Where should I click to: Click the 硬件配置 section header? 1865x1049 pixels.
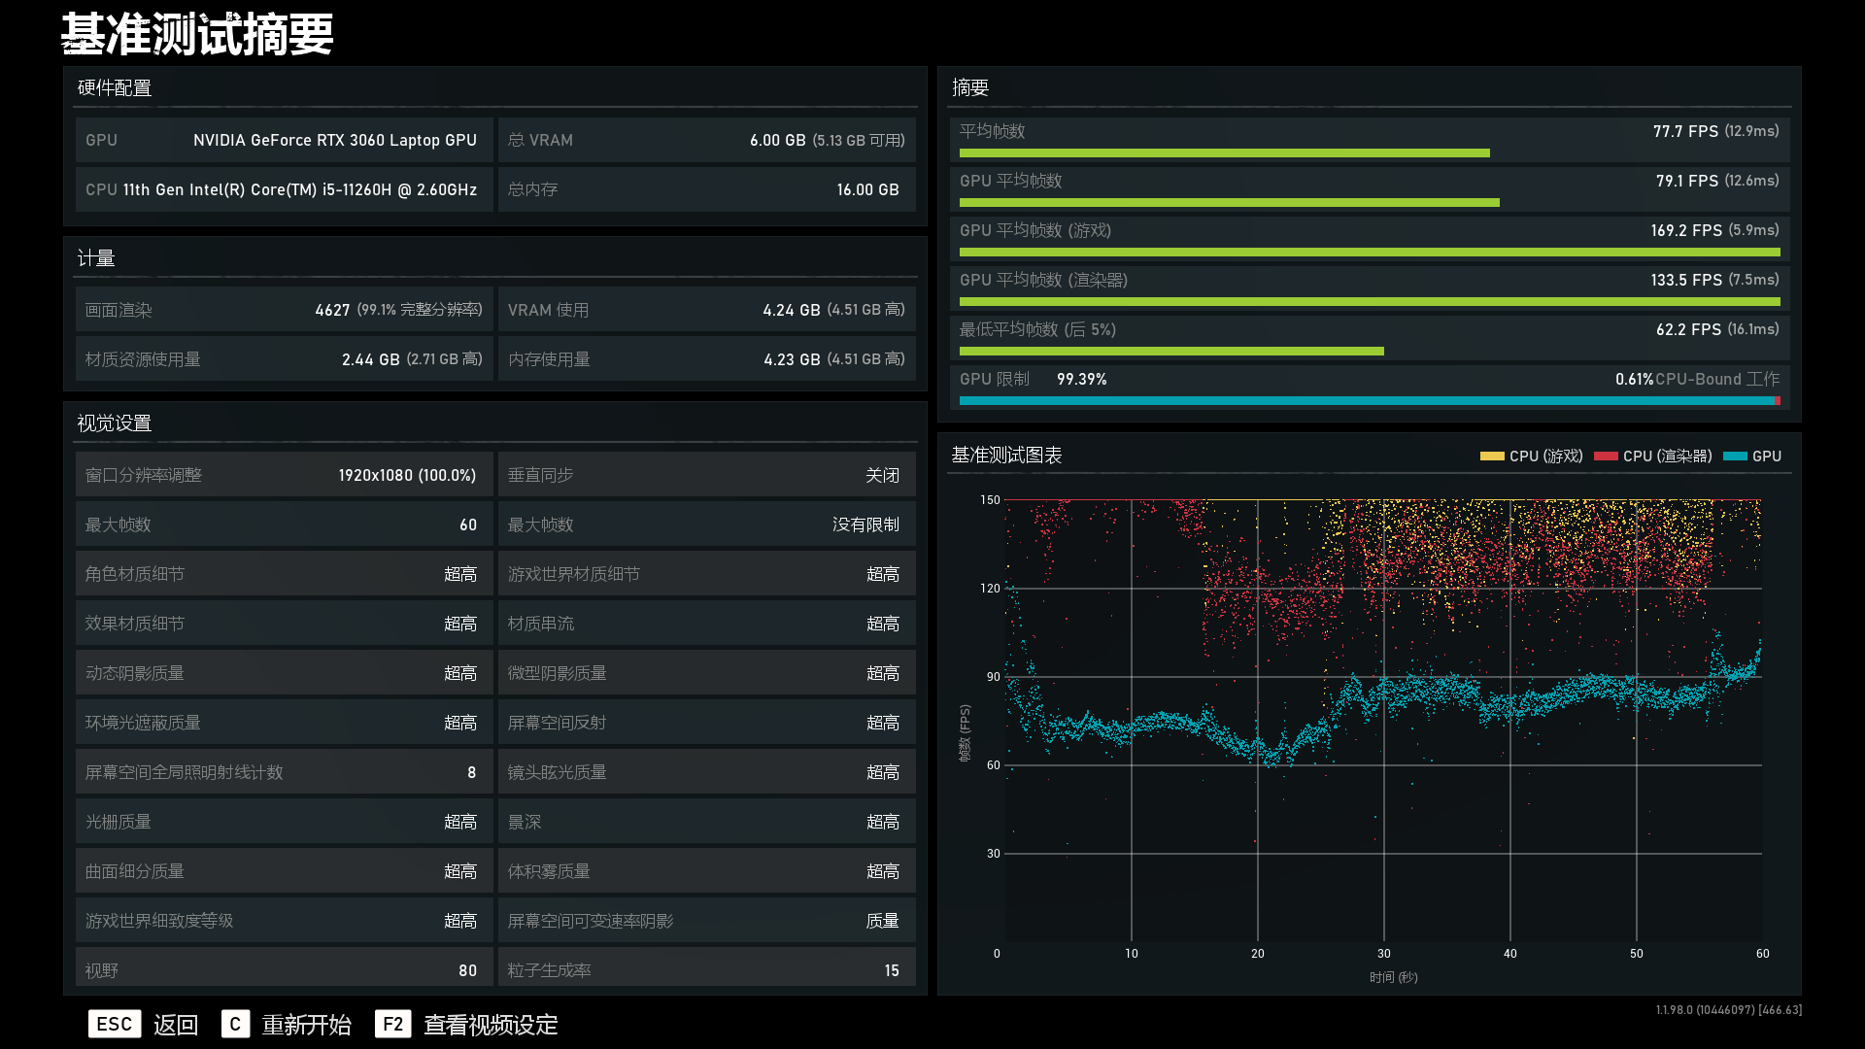pos(115,88)
